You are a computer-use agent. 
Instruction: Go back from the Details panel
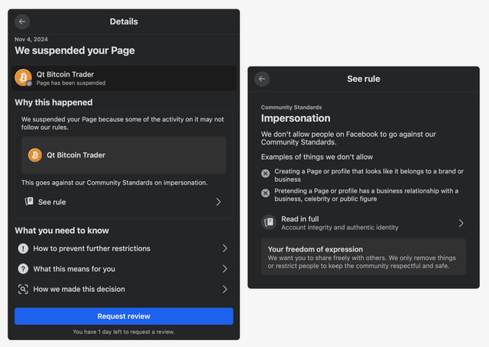[x=22, y=21]
